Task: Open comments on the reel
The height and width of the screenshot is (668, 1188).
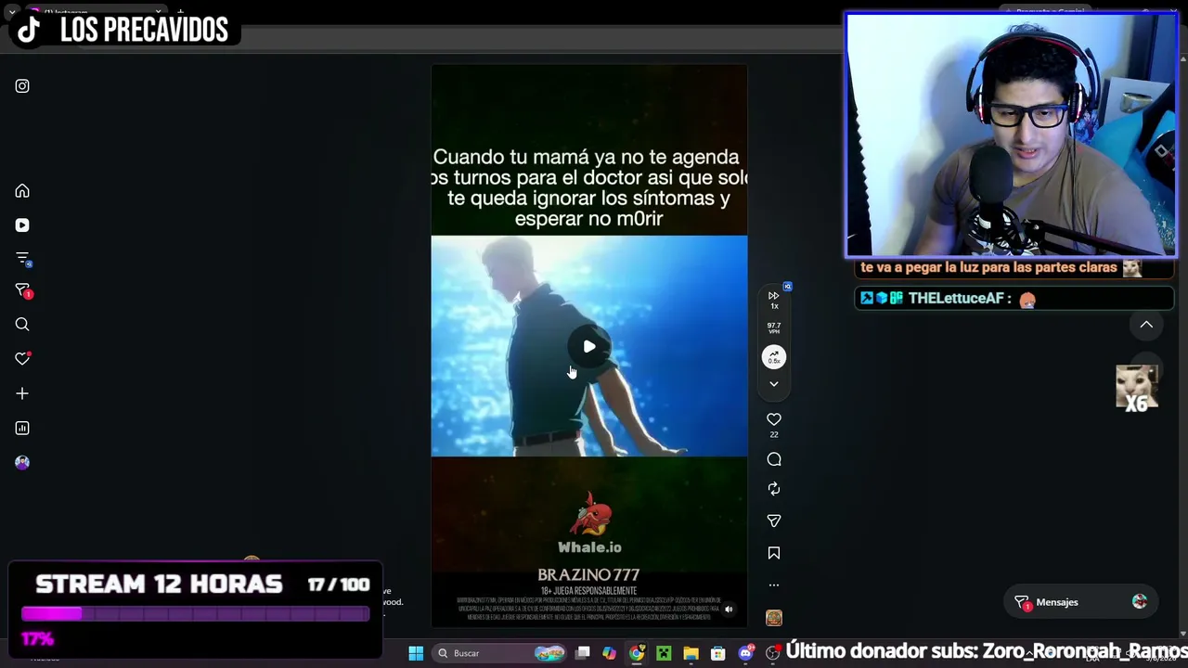Action: (x=774, y=459)
